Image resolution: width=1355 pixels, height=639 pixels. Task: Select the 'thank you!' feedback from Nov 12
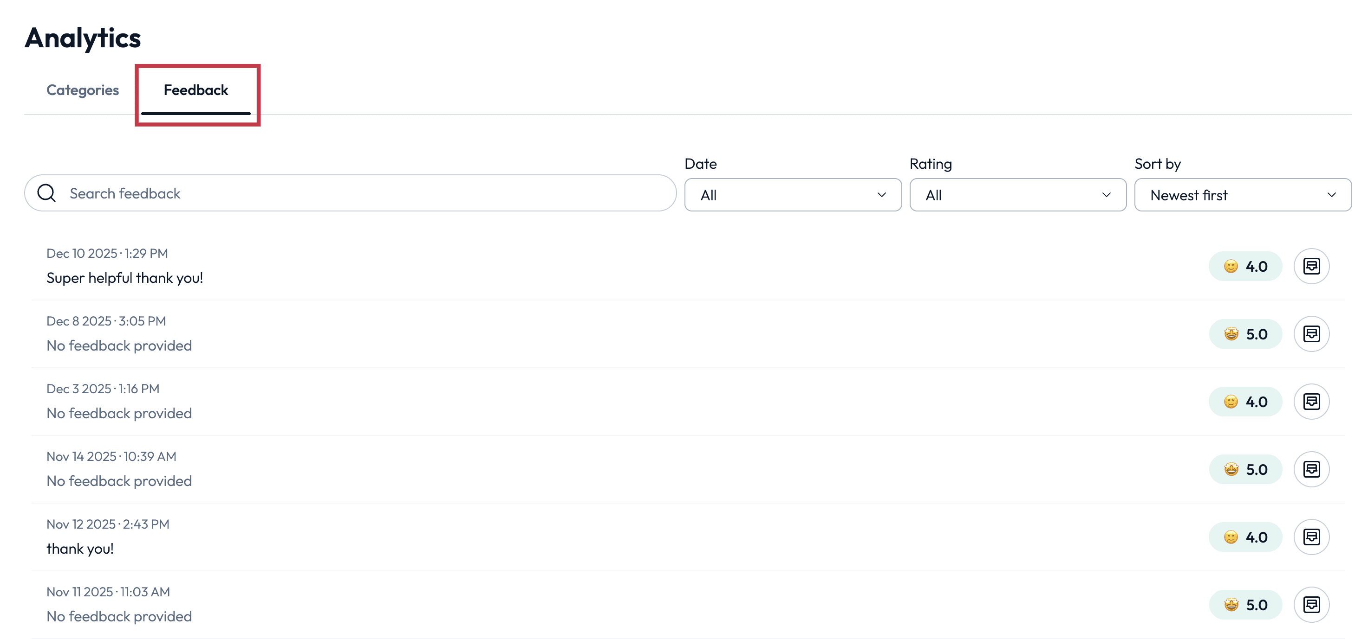click(80, 549)
